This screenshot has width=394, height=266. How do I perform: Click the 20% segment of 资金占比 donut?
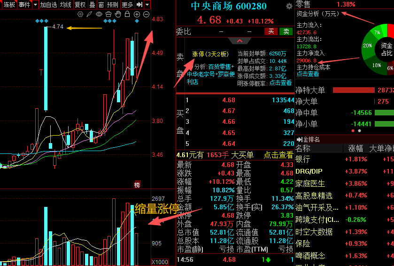pyautogui.click(x=367, y=46)
